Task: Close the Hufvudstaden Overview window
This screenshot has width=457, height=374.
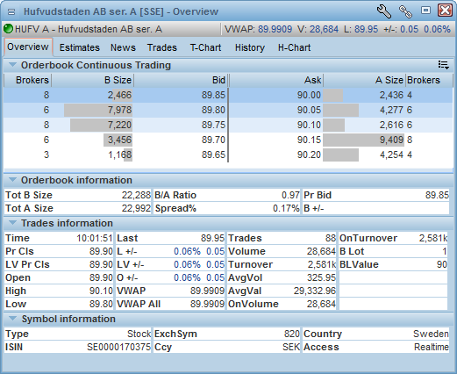Action: pos(445,11)
